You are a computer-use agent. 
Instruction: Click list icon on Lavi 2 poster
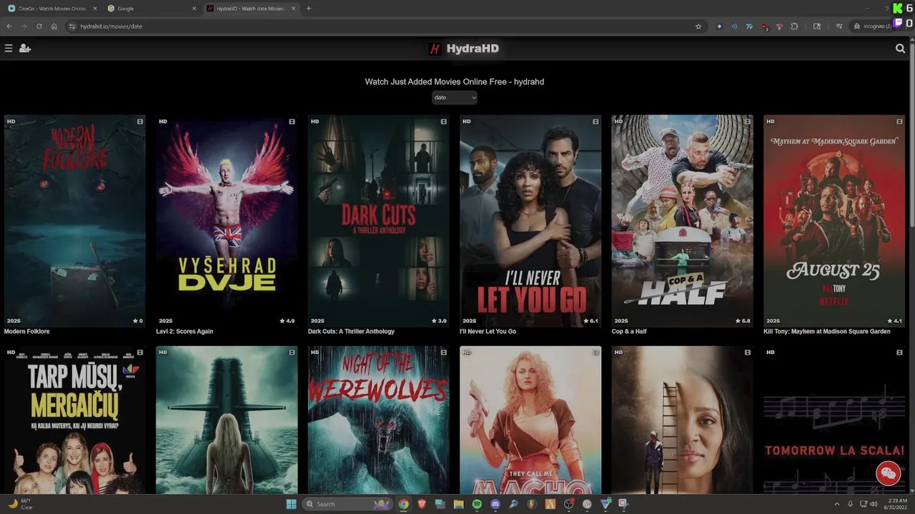click(292, 121)
